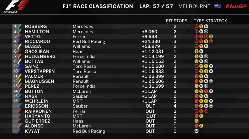Select the position 1 number badge
Screen dimensions: 249x139
tap(15, 26)
